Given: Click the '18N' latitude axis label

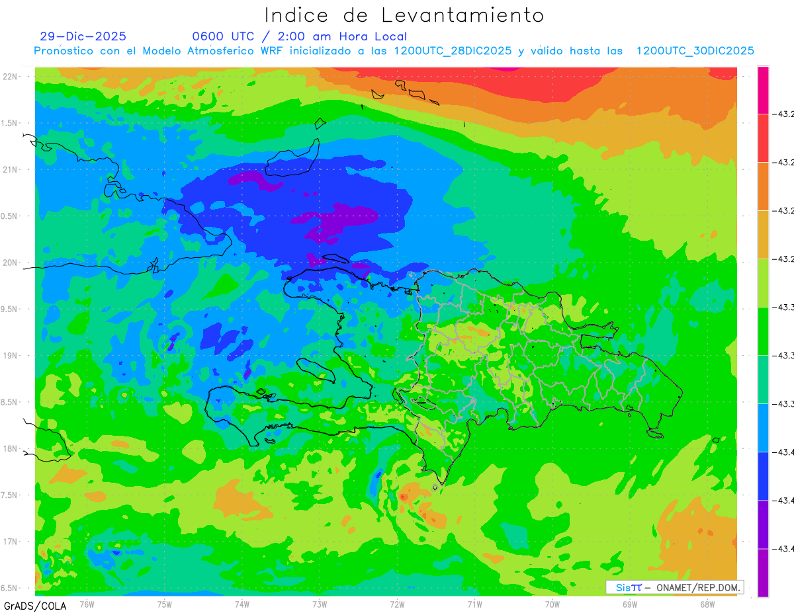Looking at the screenshot, I should [x=11, y=448].
